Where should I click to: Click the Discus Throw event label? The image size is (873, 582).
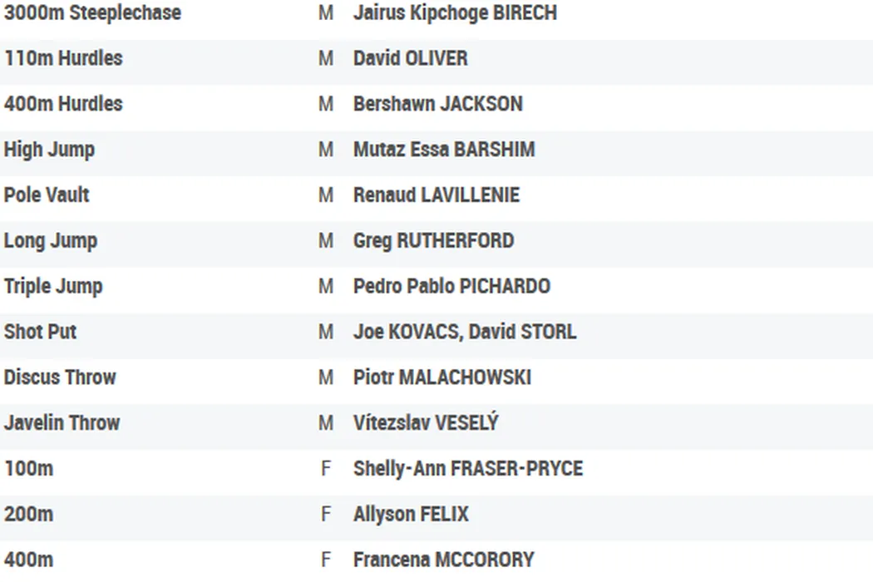60,377
